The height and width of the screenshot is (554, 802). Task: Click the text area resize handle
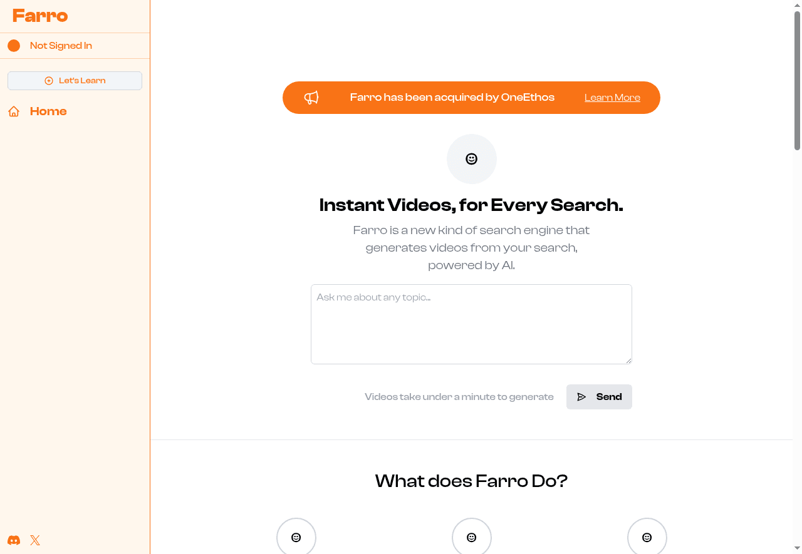(628, 361)
